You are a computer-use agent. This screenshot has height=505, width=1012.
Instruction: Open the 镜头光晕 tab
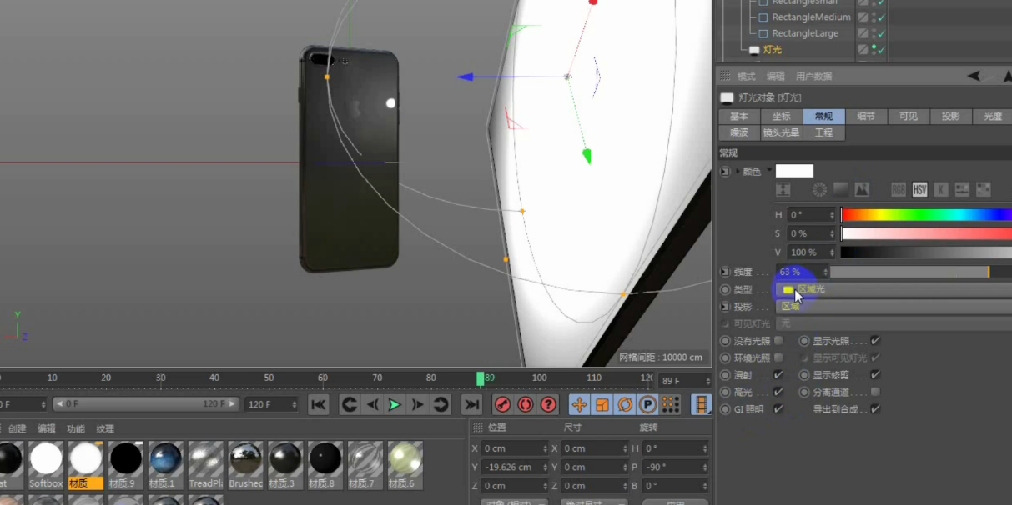point(782,132)
